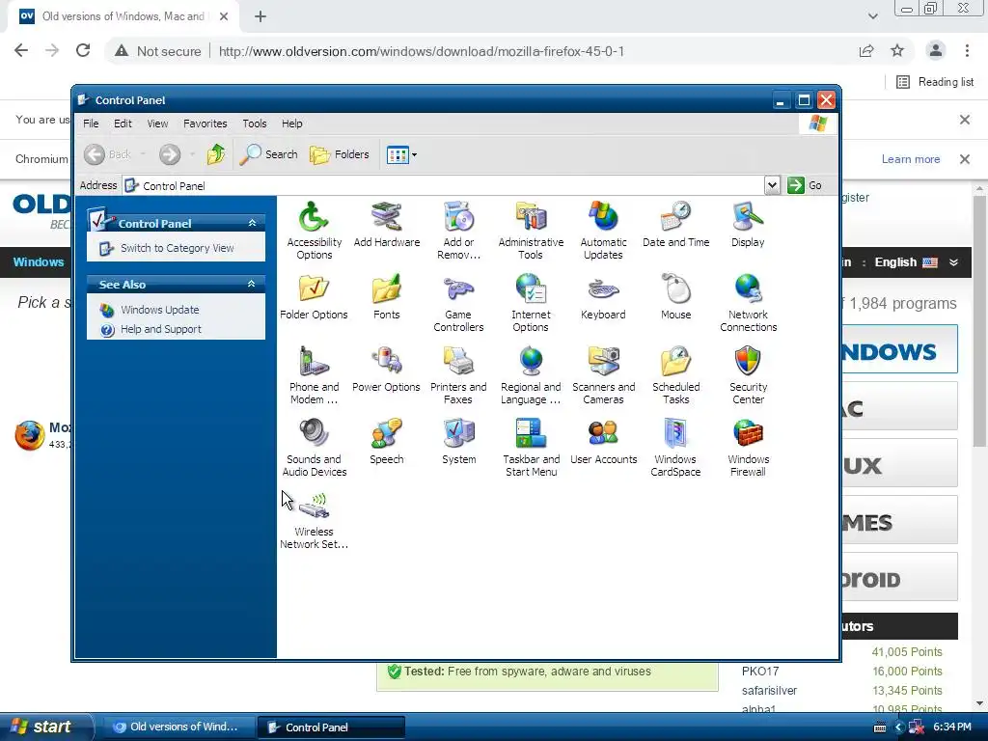Select the Fonts folder icon
This screenshot has height=741, width=988.
[386, 297]
